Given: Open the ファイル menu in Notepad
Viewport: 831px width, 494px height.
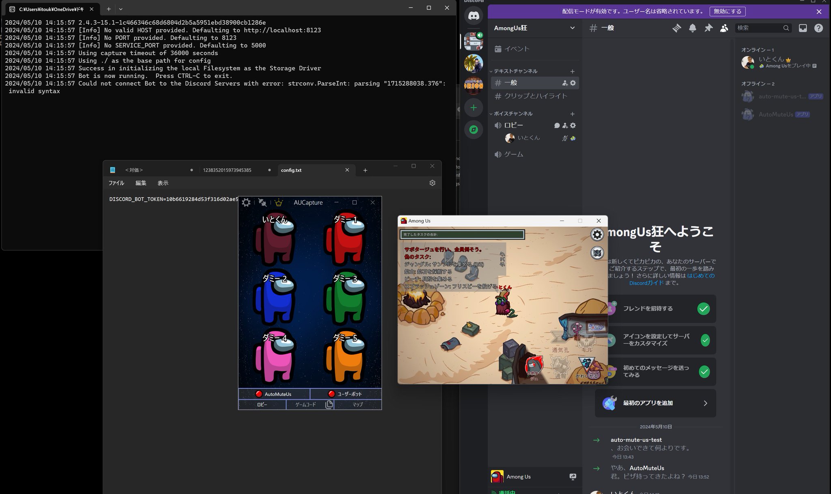Looking at the screenshot, I should pyautogui.click(x=116, y=183).
